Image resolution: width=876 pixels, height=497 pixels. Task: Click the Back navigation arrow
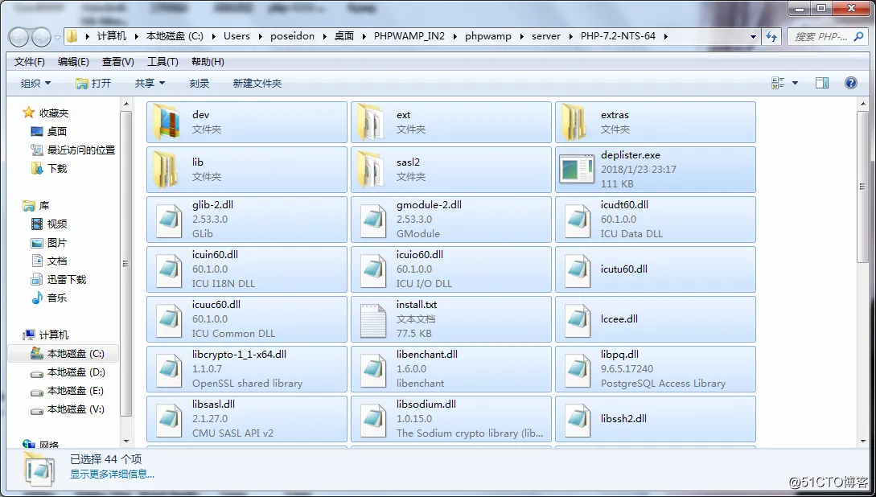tap(19, 37)
